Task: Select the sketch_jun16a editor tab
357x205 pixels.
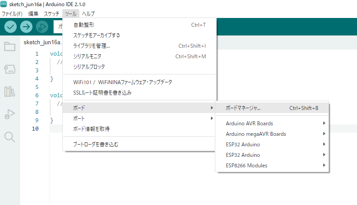Action: click(42, 42)
